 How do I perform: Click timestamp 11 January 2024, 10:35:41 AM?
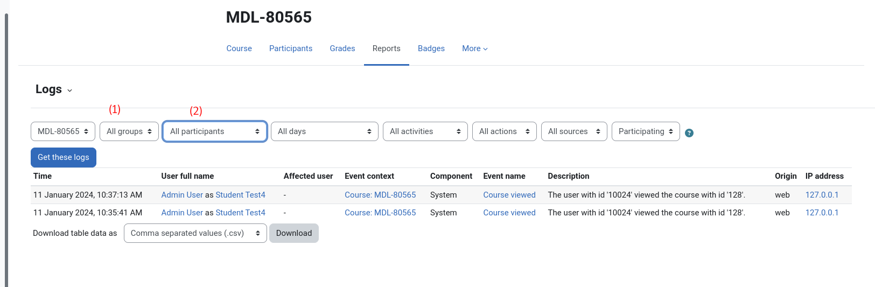point(88,213)
